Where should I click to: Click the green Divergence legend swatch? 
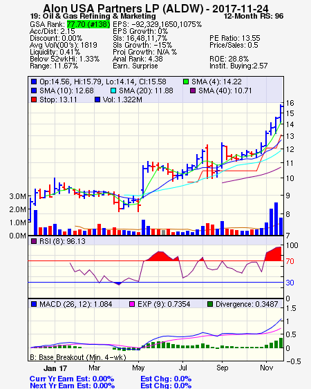(210, 304)
